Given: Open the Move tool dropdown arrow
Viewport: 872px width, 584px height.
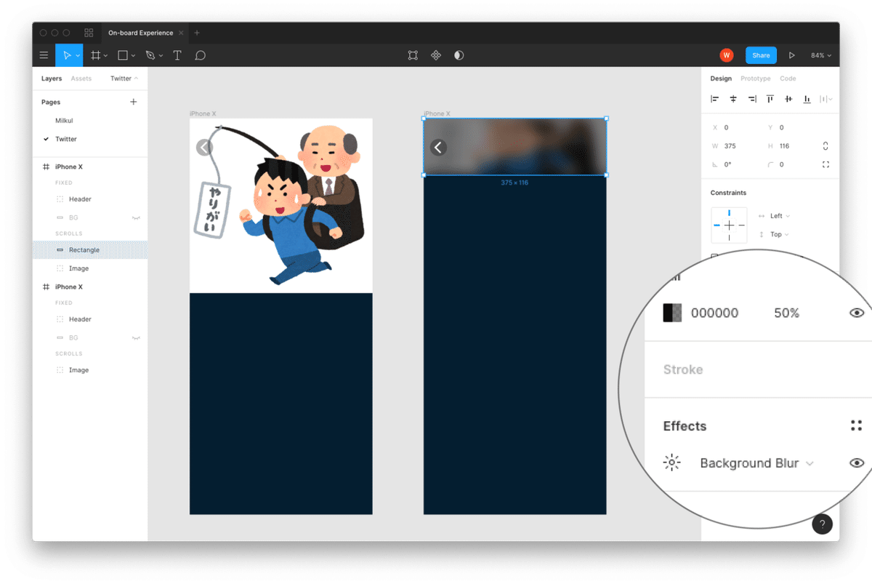Looking at the screenshot, I should pos(78,56).
